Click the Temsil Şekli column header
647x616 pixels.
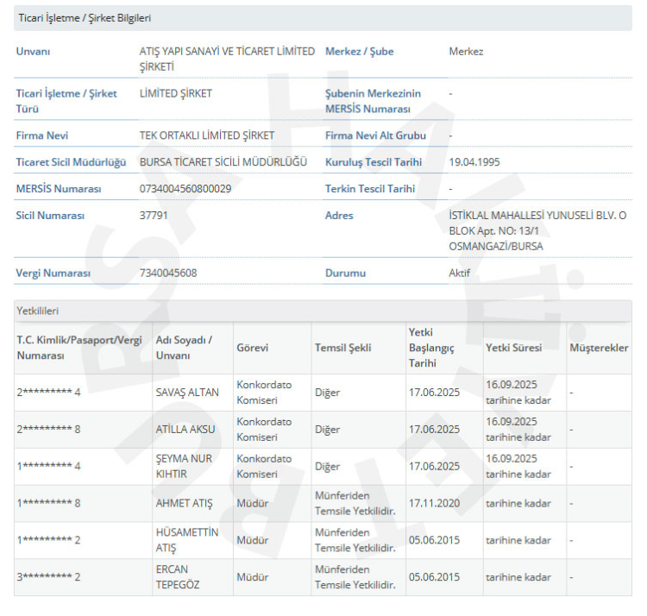point(342,348)
